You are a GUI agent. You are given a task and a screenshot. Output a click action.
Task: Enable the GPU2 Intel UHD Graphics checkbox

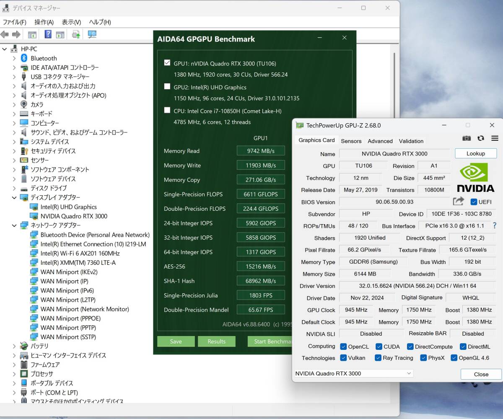[x=167, y=87]
